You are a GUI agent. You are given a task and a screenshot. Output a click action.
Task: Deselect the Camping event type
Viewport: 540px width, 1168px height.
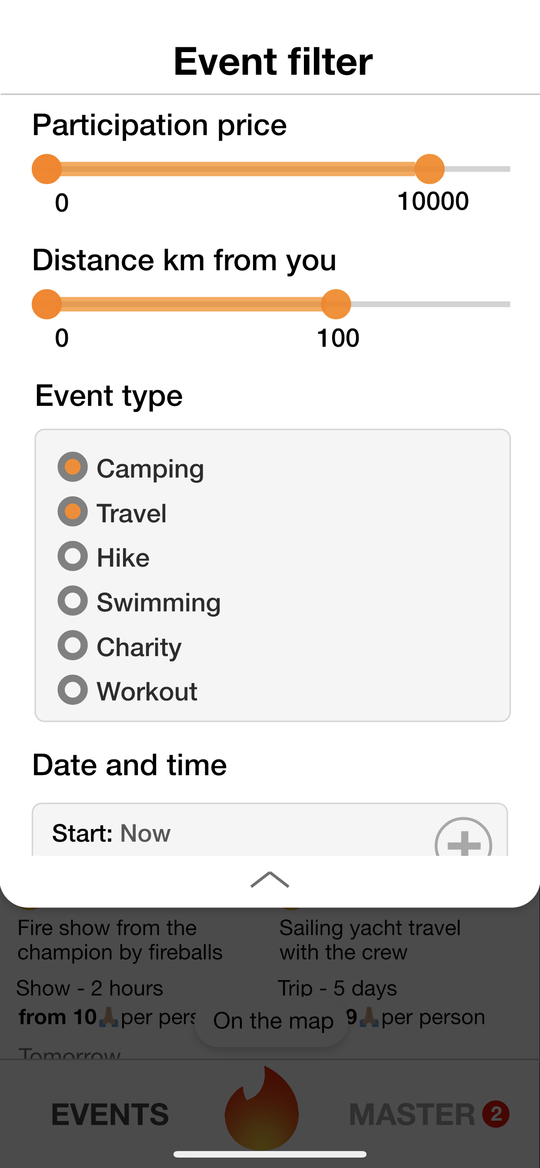[x=73, y=467]
